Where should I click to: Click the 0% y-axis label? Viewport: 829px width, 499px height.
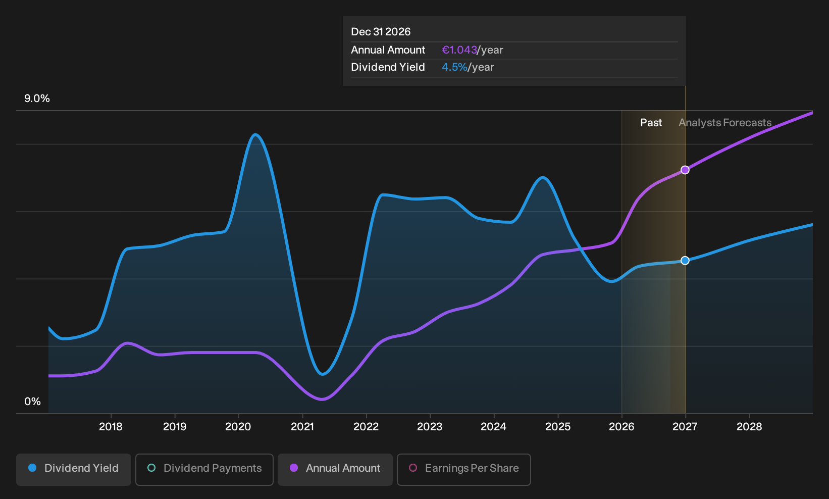(32, 402)
